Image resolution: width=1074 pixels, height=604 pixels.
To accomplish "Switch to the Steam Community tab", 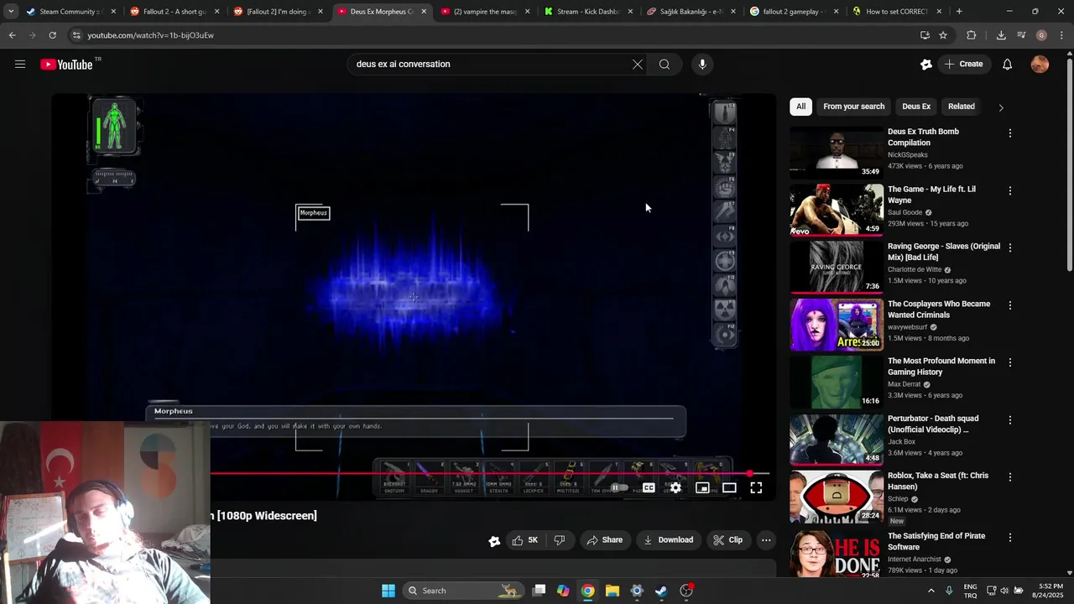I will click(71, 12).
